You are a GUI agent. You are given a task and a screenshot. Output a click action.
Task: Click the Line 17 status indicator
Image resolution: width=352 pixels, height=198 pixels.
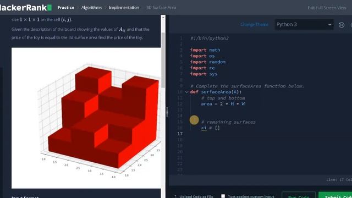coord(339,180)
